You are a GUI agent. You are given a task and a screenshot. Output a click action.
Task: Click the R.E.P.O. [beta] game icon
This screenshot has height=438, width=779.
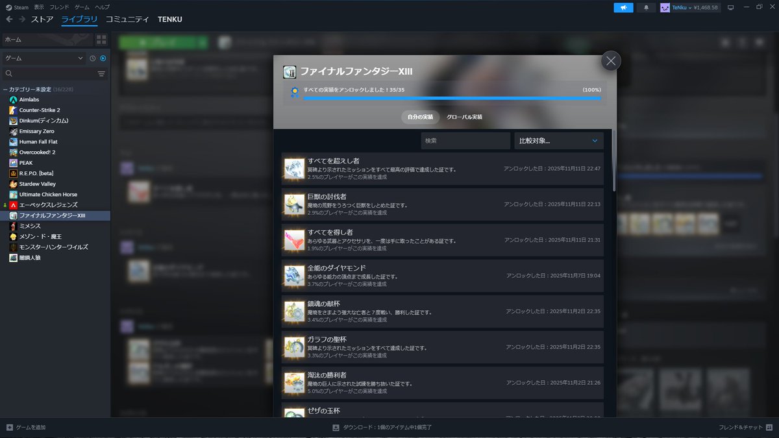point(13,173)
